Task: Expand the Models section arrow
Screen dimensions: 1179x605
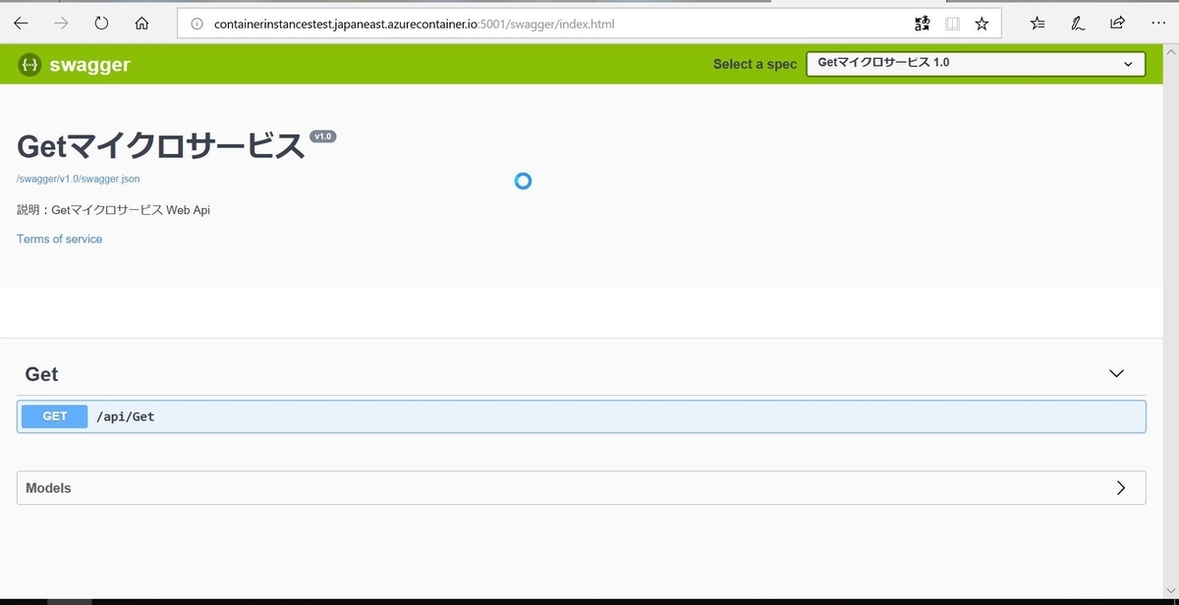Action: (x=1121, y=488)
